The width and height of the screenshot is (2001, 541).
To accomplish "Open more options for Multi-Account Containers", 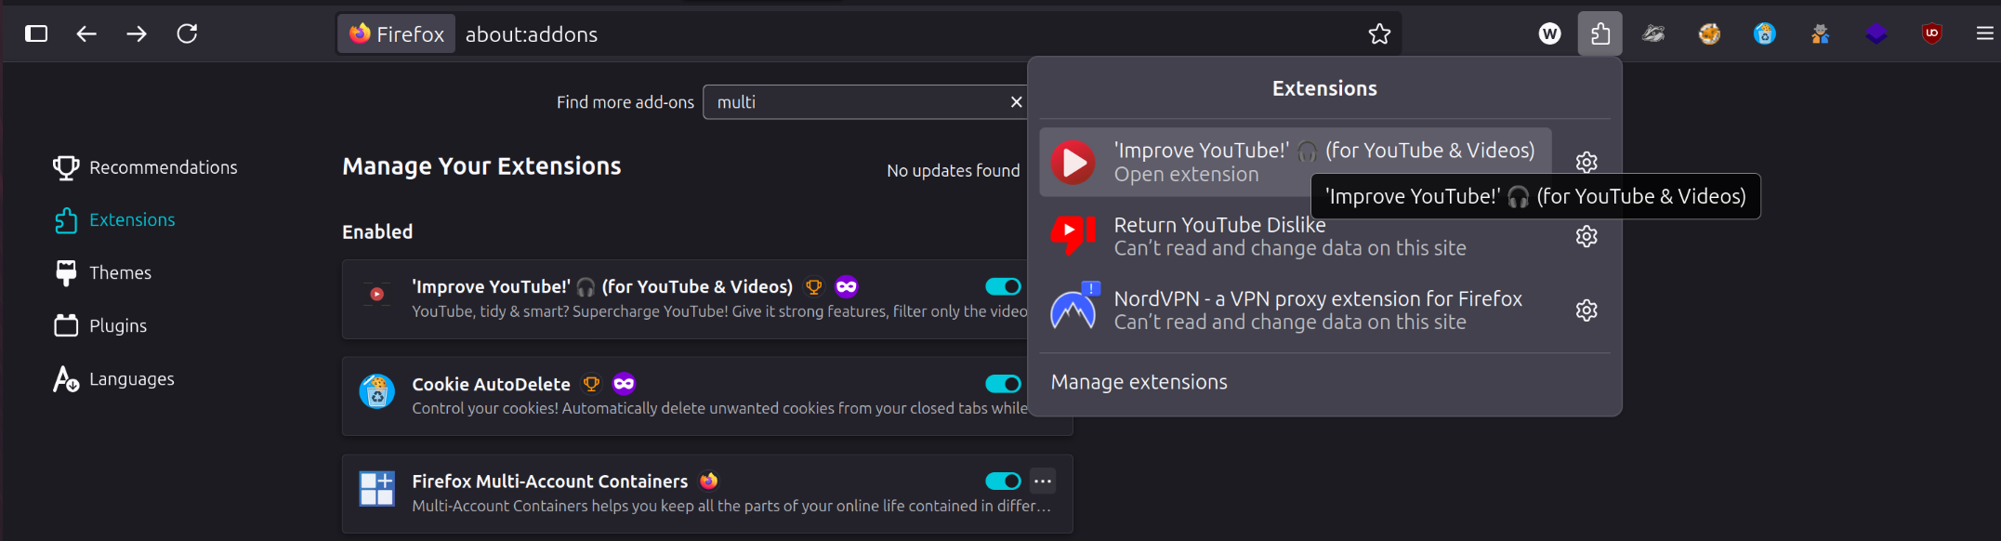I will pyautogui.click(x=1043, y=482).
